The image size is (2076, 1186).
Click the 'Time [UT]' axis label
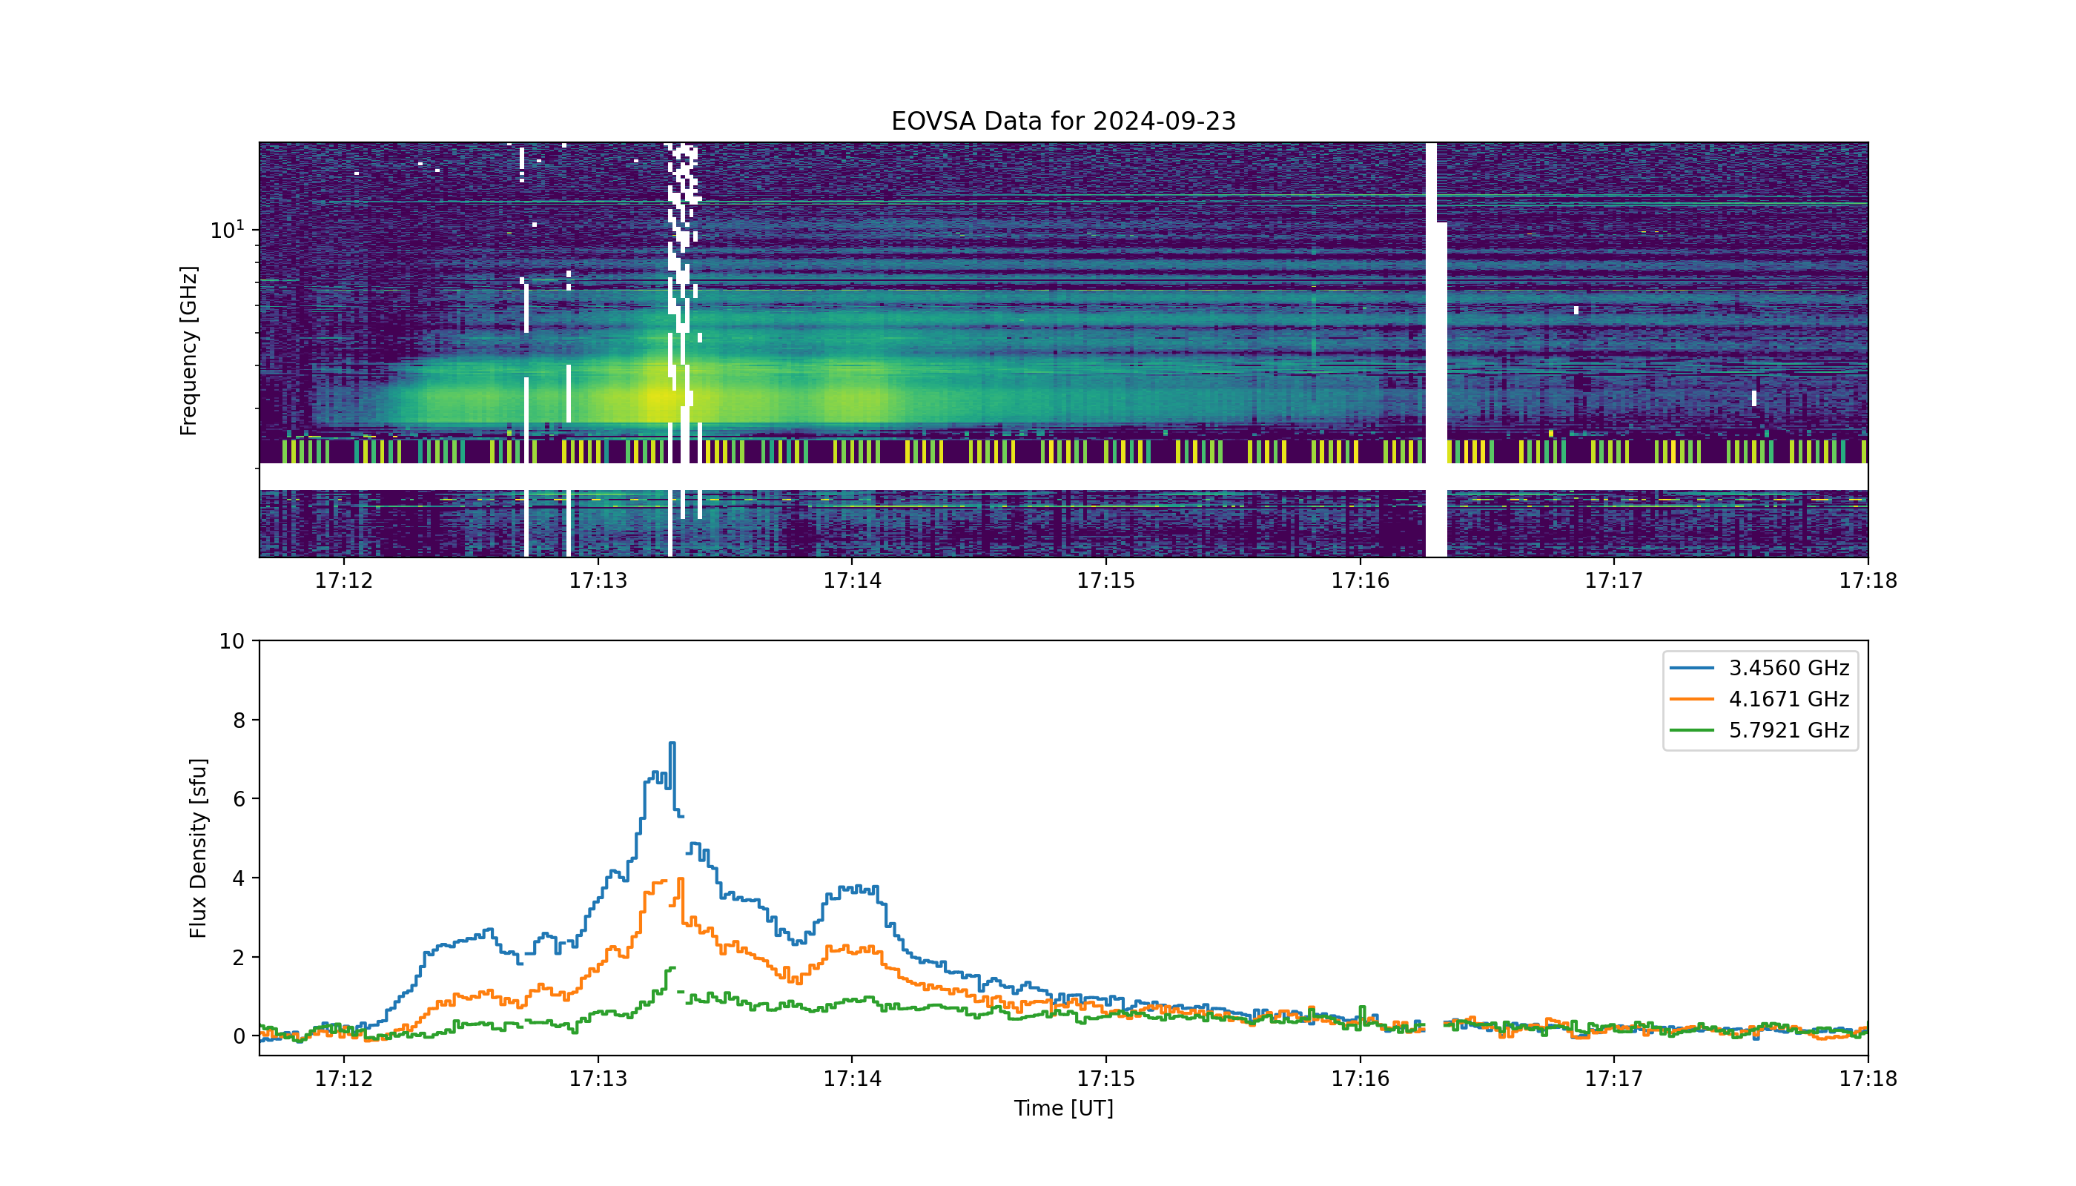click(1063, 1109)
